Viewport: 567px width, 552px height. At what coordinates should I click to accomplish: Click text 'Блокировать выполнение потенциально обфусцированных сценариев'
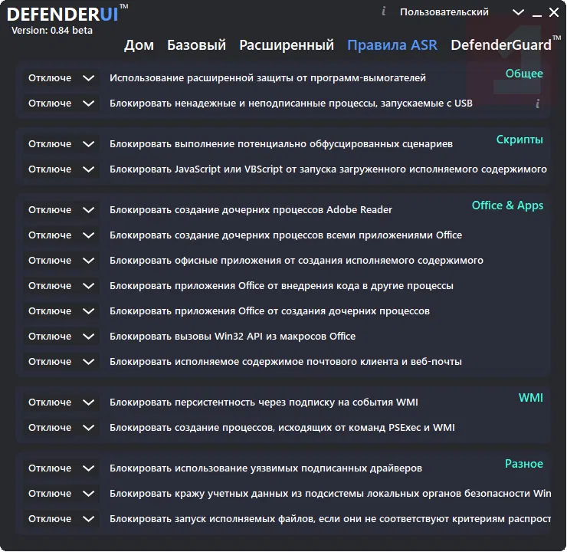pyautogui.click(x=281, y=144)
